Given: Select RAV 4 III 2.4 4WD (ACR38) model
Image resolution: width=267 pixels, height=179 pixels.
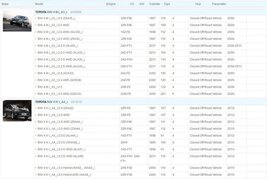Looking at the screenshot, I should pos(59,80).
